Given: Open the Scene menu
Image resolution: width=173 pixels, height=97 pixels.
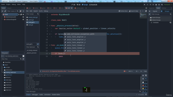Looking at the screenshot, I should (x=3, y=4).
